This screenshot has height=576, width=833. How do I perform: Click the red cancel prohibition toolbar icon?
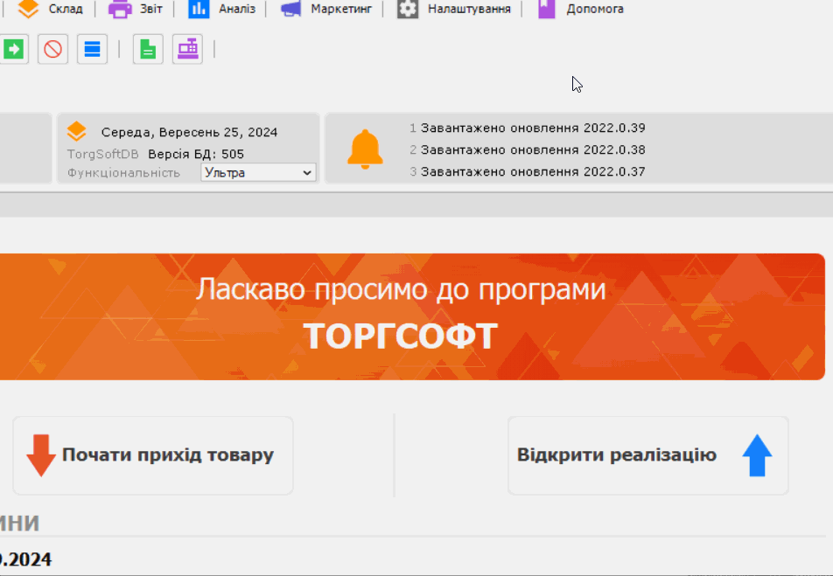pyautogui.click(x=52, y=49)
